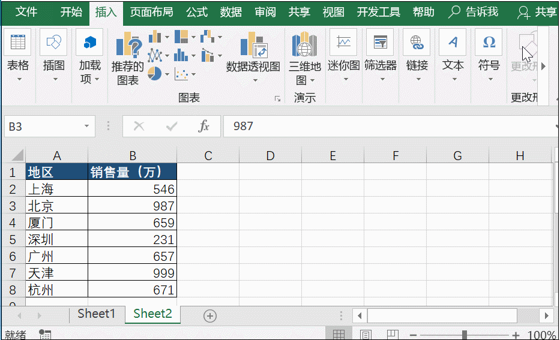The height and width of the screenshot is (340, 560).
Task: Click the formula bar cancel X
Action: coord(139,126)
